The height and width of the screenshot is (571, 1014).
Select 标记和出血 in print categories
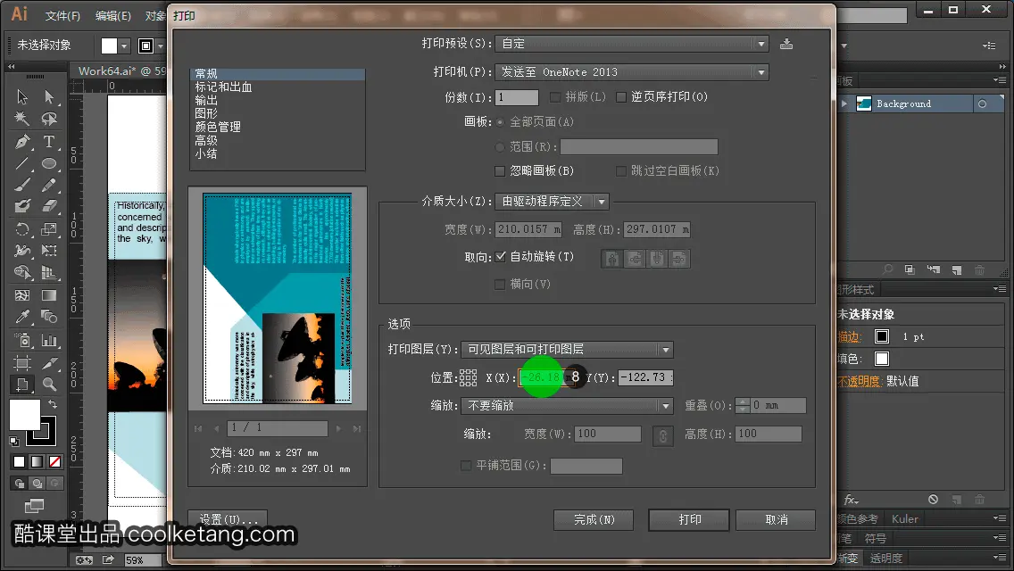[224, 87]
